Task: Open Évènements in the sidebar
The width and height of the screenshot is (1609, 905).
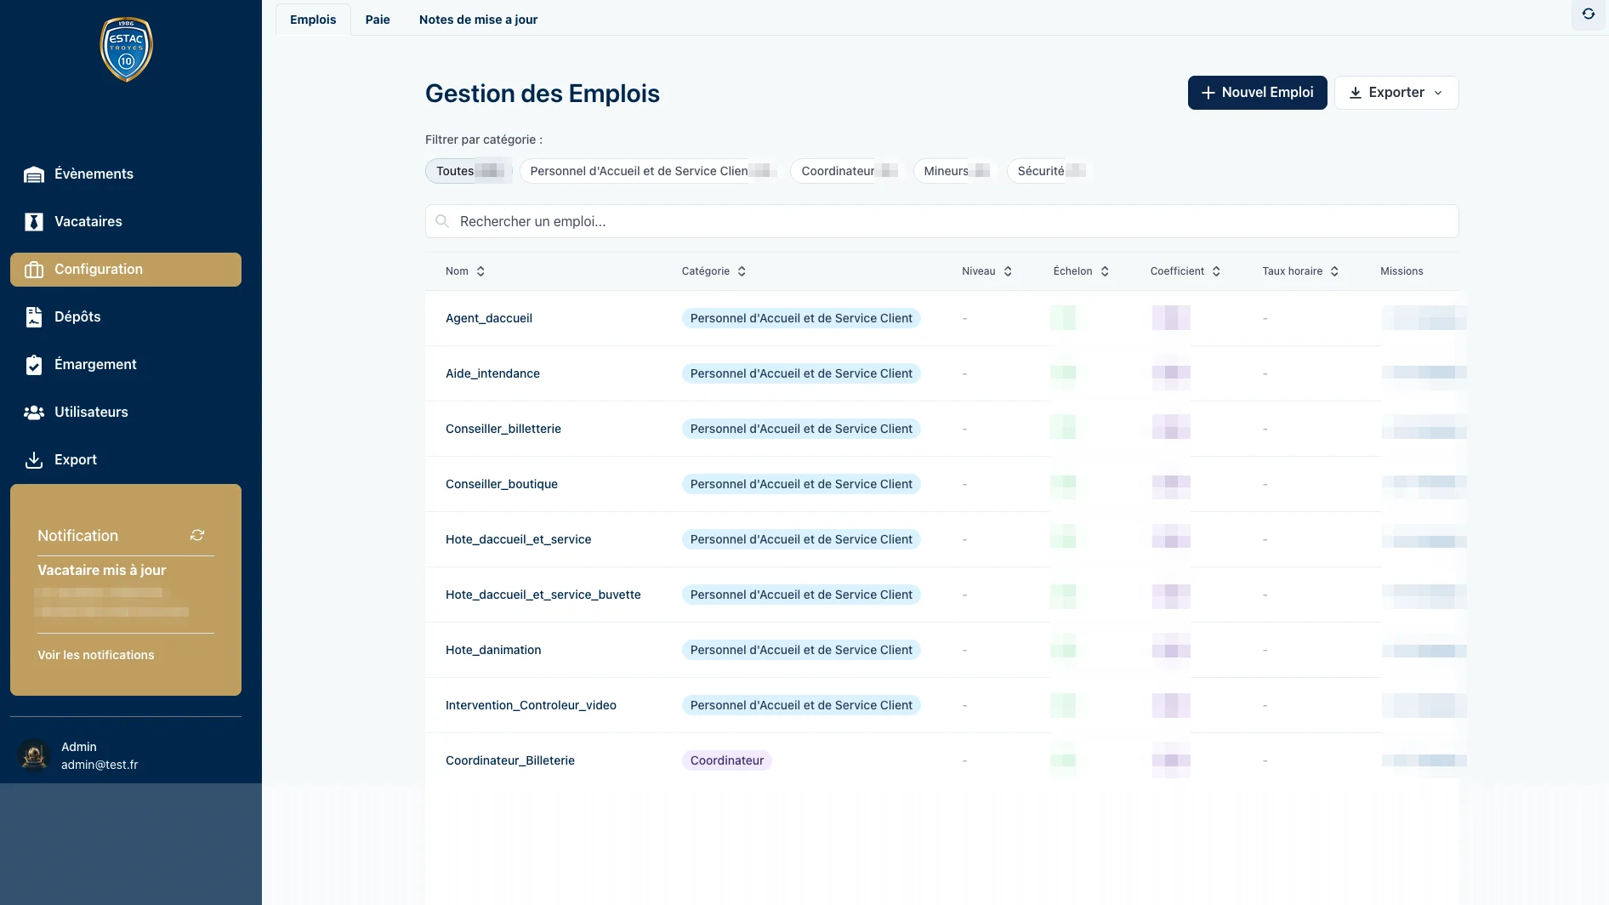Action: point(126,174)
